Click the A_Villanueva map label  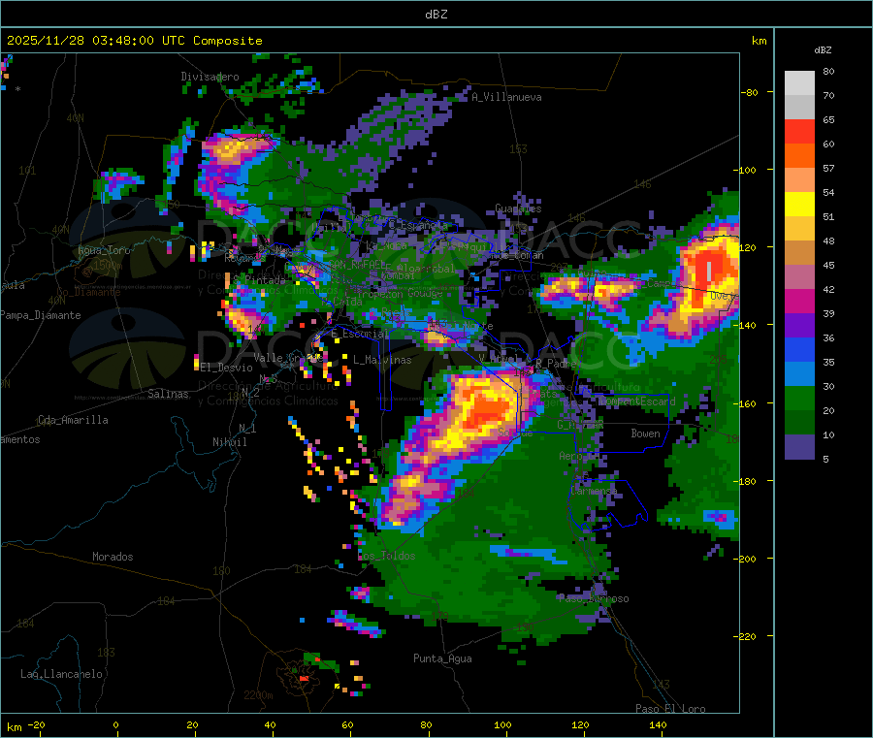coord(506,97)
